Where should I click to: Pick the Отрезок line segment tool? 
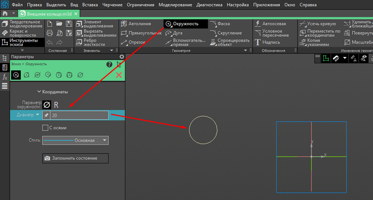133,42
